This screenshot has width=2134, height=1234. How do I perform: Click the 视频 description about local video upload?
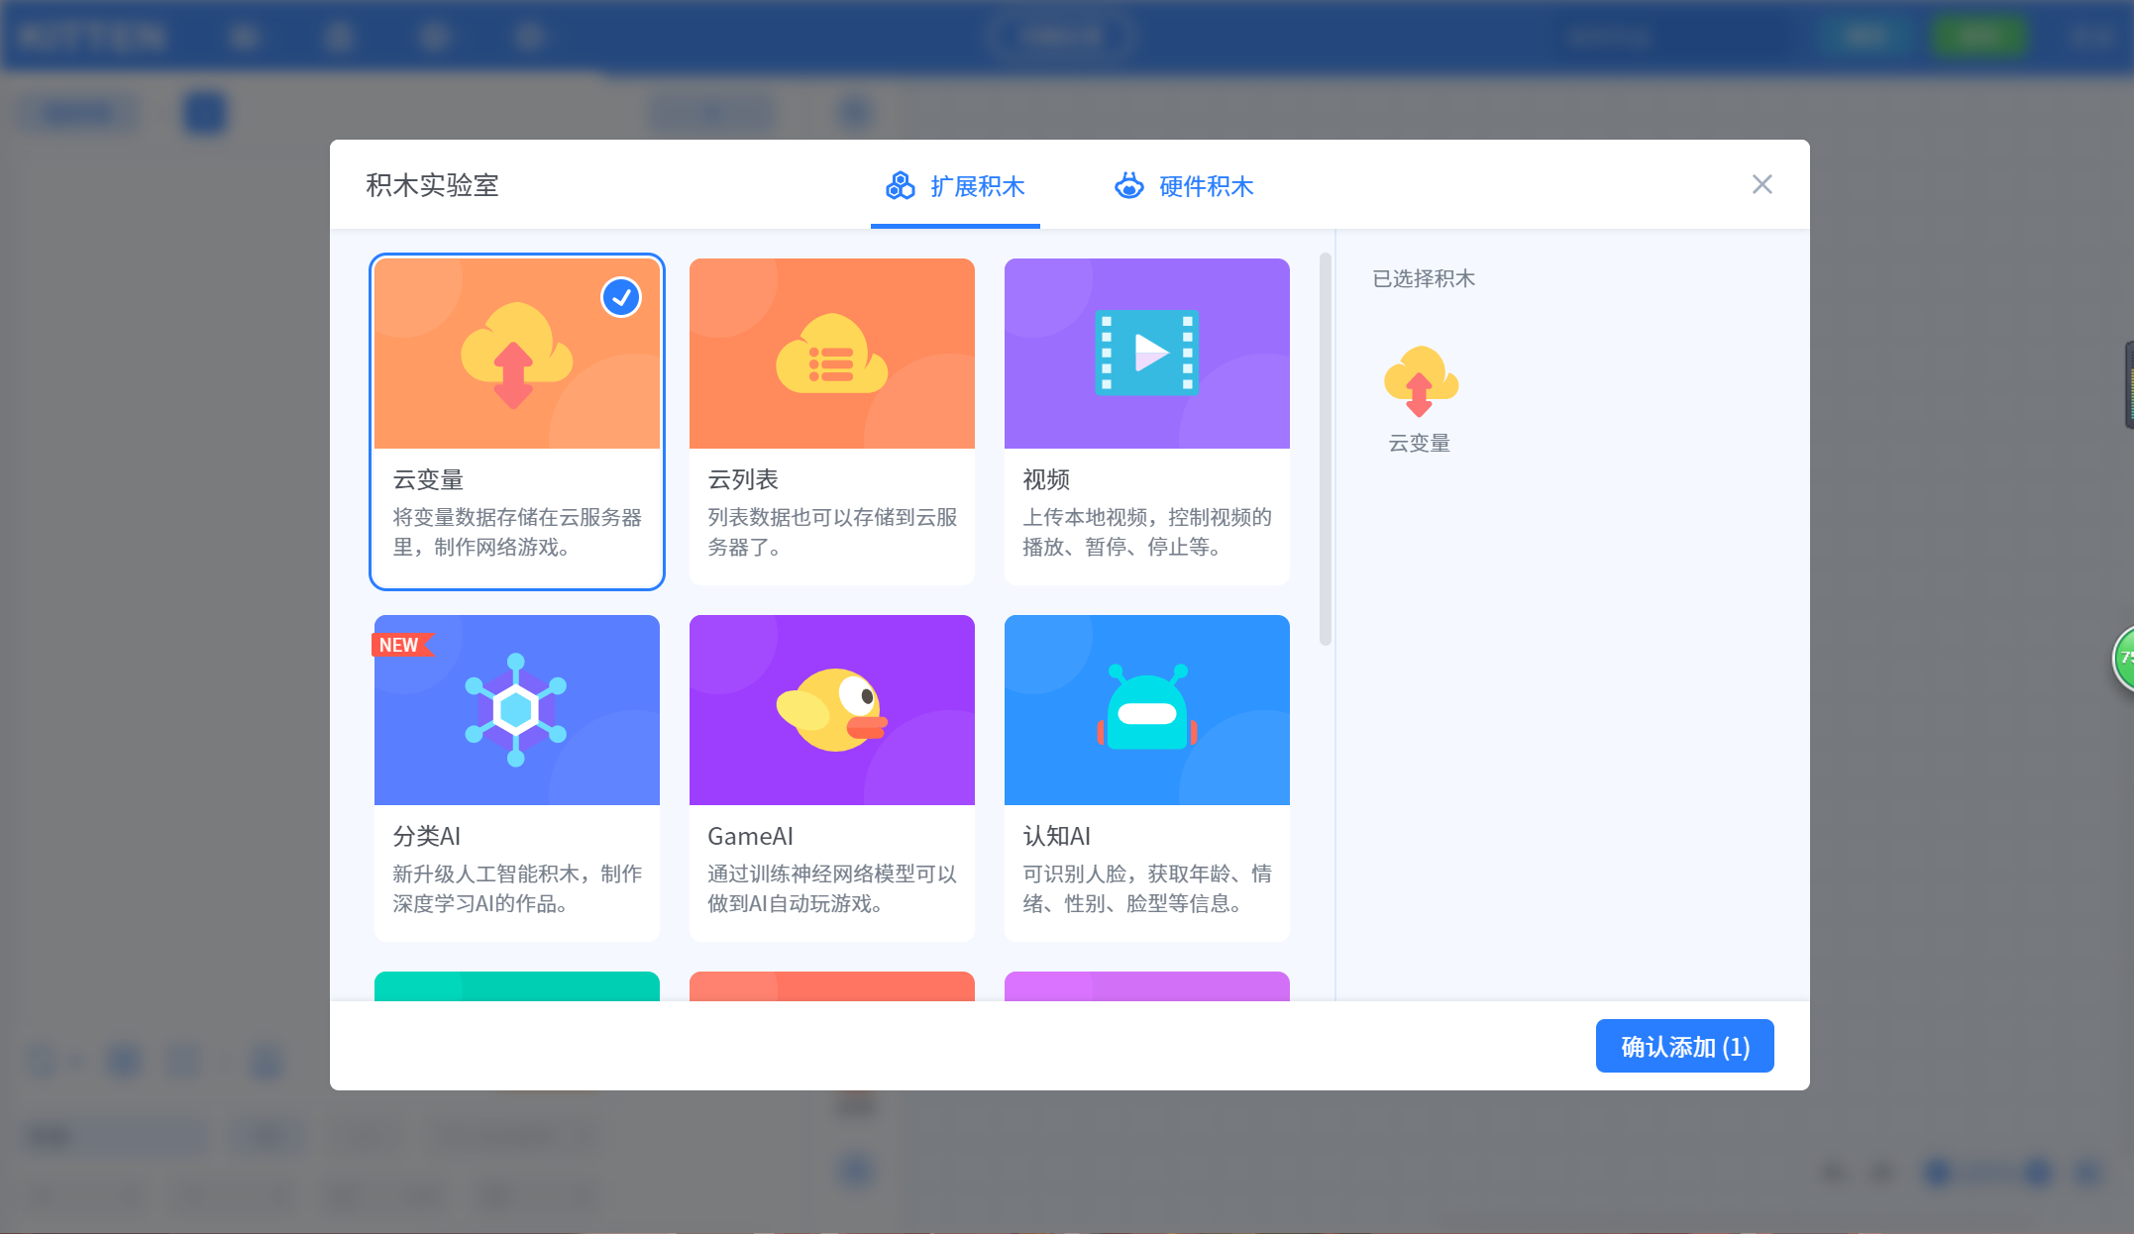click(1147, 532)
